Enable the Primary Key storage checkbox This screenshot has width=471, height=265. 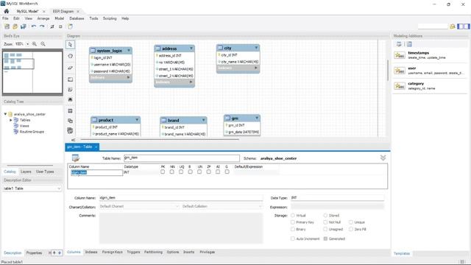point(293,222)
